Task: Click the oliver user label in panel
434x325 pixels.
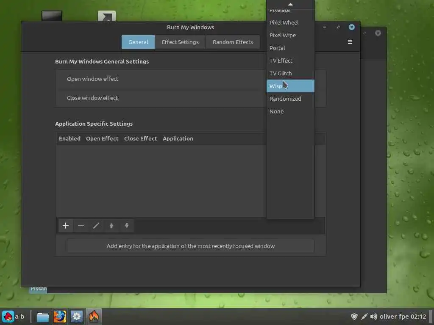Action: (x=388, y=317)
